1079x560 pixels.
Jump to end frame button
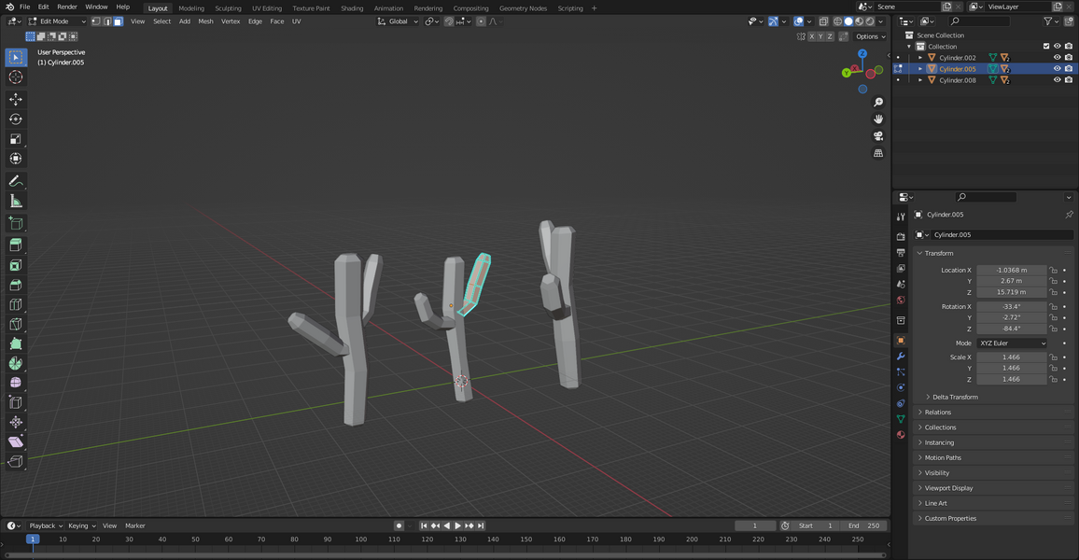[x=481, y=525]
